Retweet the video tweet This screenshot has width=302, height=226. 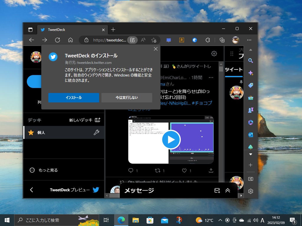coord(157,170)
